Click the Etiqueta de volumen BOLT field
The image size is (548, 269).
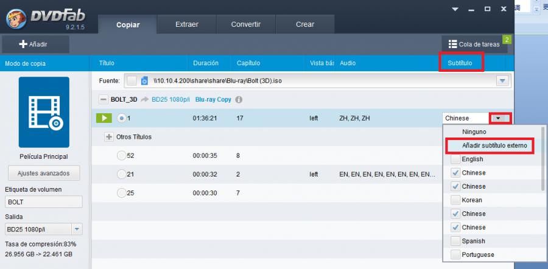coord(43,201)
